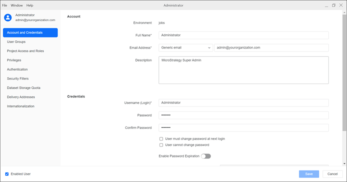The width and height of the screenshot is (347, 182).
Task: Open the Window menu
Action: coord(17,5)
